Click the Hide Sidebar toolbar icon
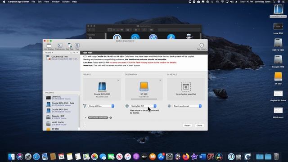This screenshot has width=288, height=162. tap(49, 46)
